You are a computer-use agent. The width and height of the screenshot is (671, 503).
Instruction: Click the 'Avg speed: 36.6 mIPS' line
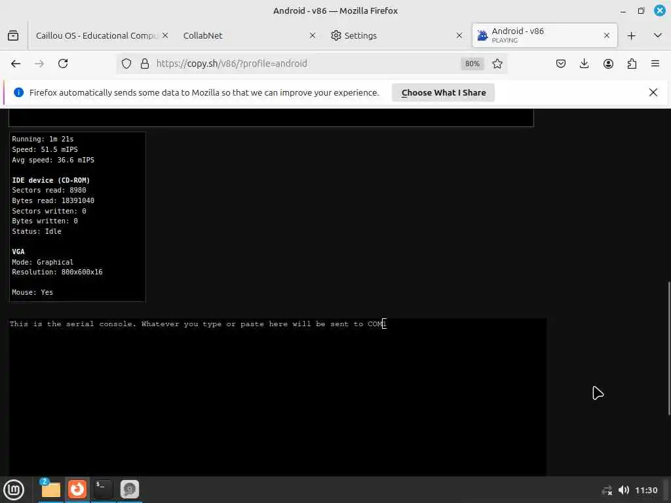click(53, 160)
